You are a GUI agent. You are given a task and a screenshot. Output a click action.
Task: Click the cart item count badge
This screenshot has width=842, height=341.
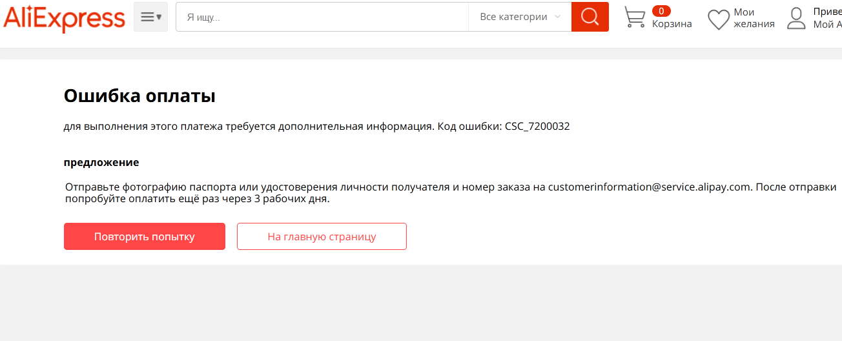click(661, 10)
